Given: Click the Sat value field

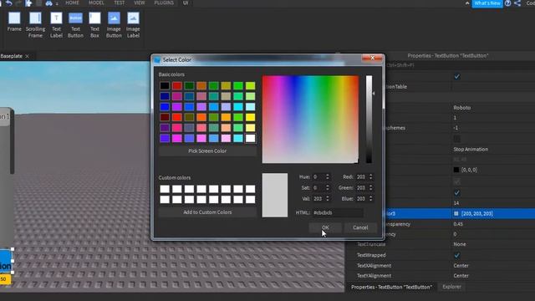Looking at the screenshot, I should 318,187.
